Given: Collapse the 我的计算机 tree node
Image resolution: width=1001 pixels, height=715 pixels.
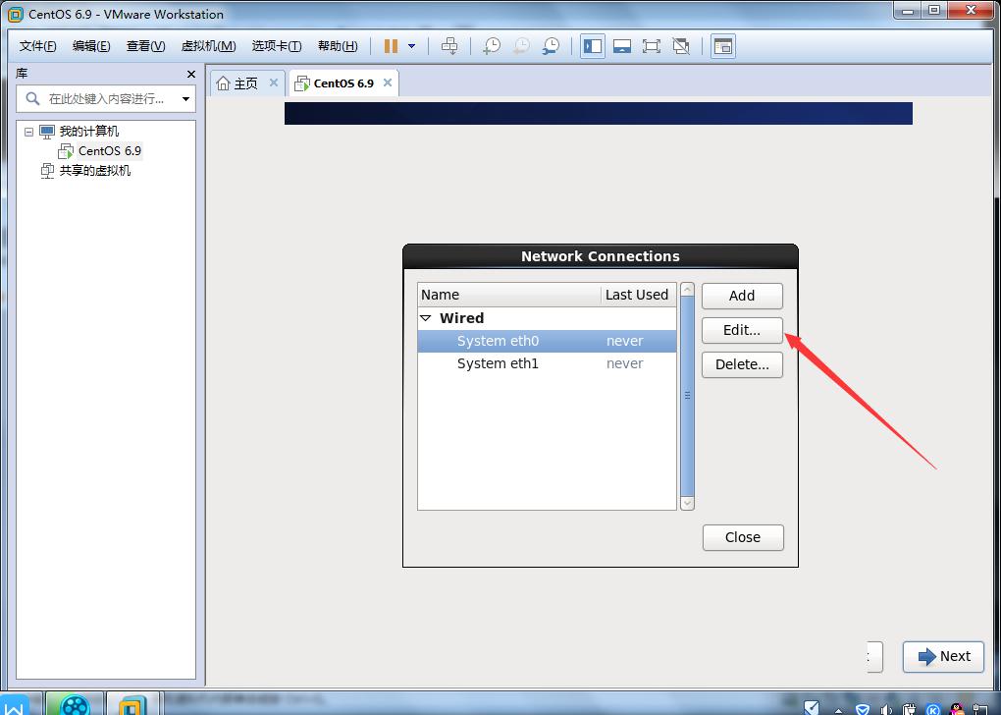Looking at the screenshot, I should click(28, 132).
